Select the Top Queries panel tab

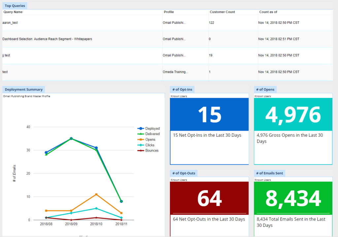click(15, 6)
